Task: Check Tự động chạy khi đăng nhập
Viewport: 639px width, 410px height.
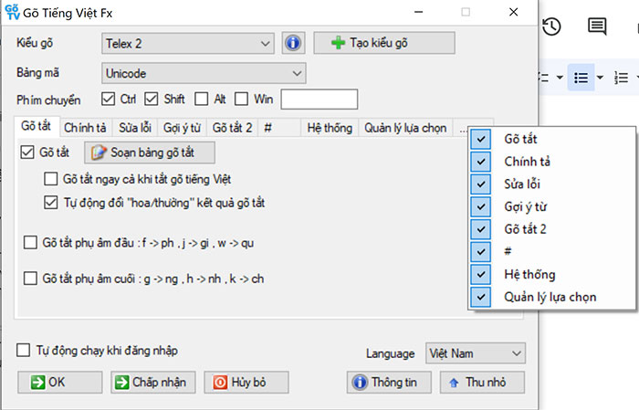Action: [x=23, y=350]
